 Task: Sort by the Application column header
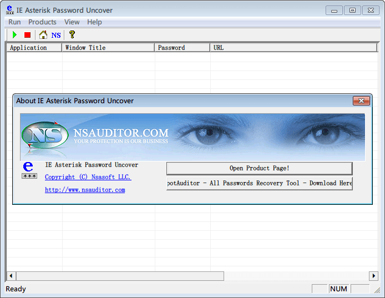point(34,48)
